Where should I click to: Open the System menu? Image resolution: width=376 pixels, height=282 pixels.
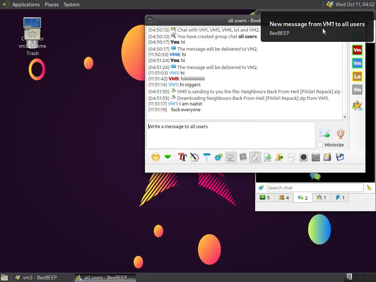72,4
